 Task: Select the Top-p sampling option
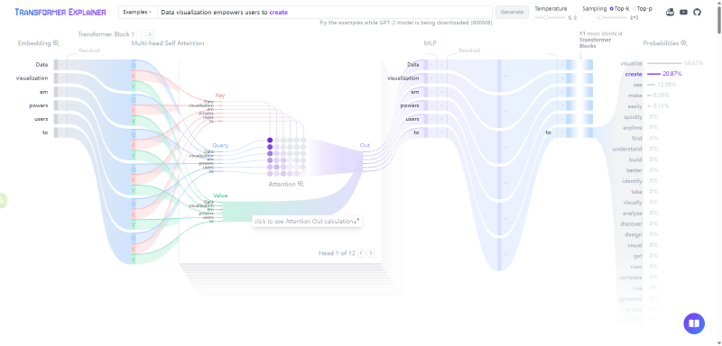pos(642,8)
